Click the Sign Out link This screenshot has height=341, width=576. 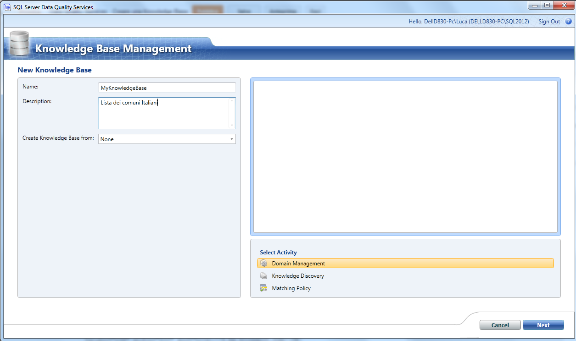(549, 21)
